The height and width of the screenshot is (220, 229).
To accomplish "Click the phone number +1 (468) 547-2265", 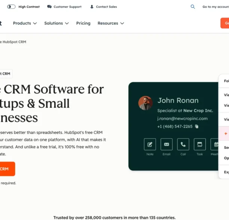I will 175,126.
